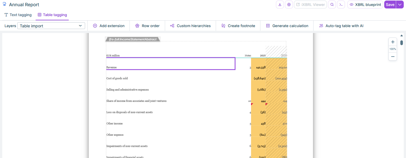Click the EUR million header cell

[113, 56]
